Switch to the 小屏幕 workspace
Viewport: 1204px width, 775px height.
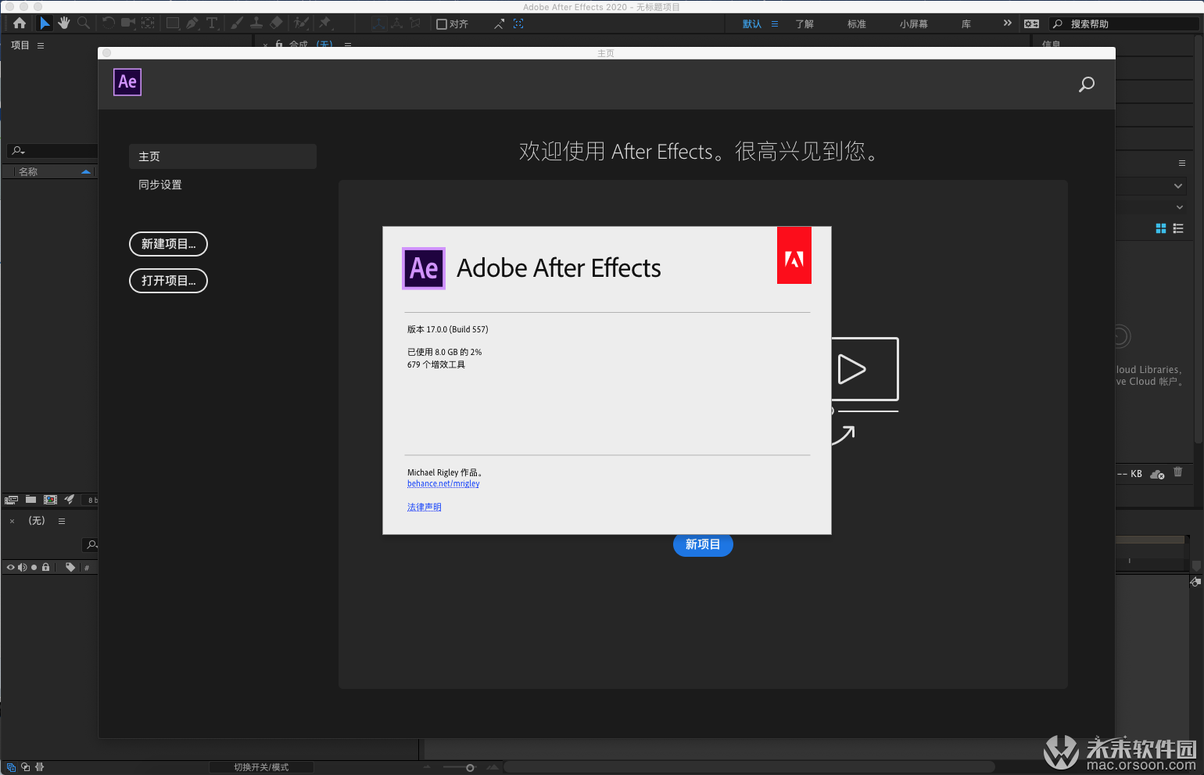tap(913, 24)
